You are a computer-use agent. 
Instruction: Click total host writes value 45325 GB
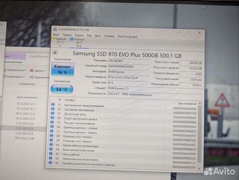point(191,68)
